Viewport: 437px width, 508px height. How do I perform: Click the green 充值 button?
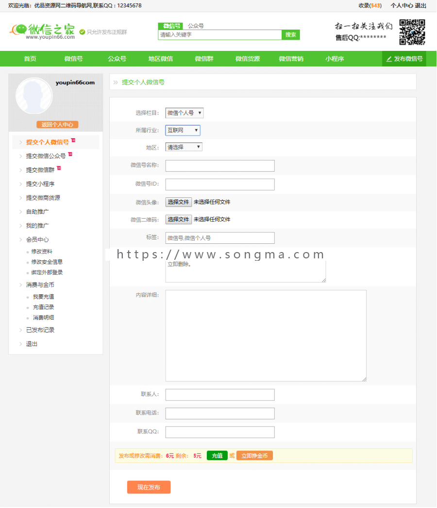click(217, 456)
